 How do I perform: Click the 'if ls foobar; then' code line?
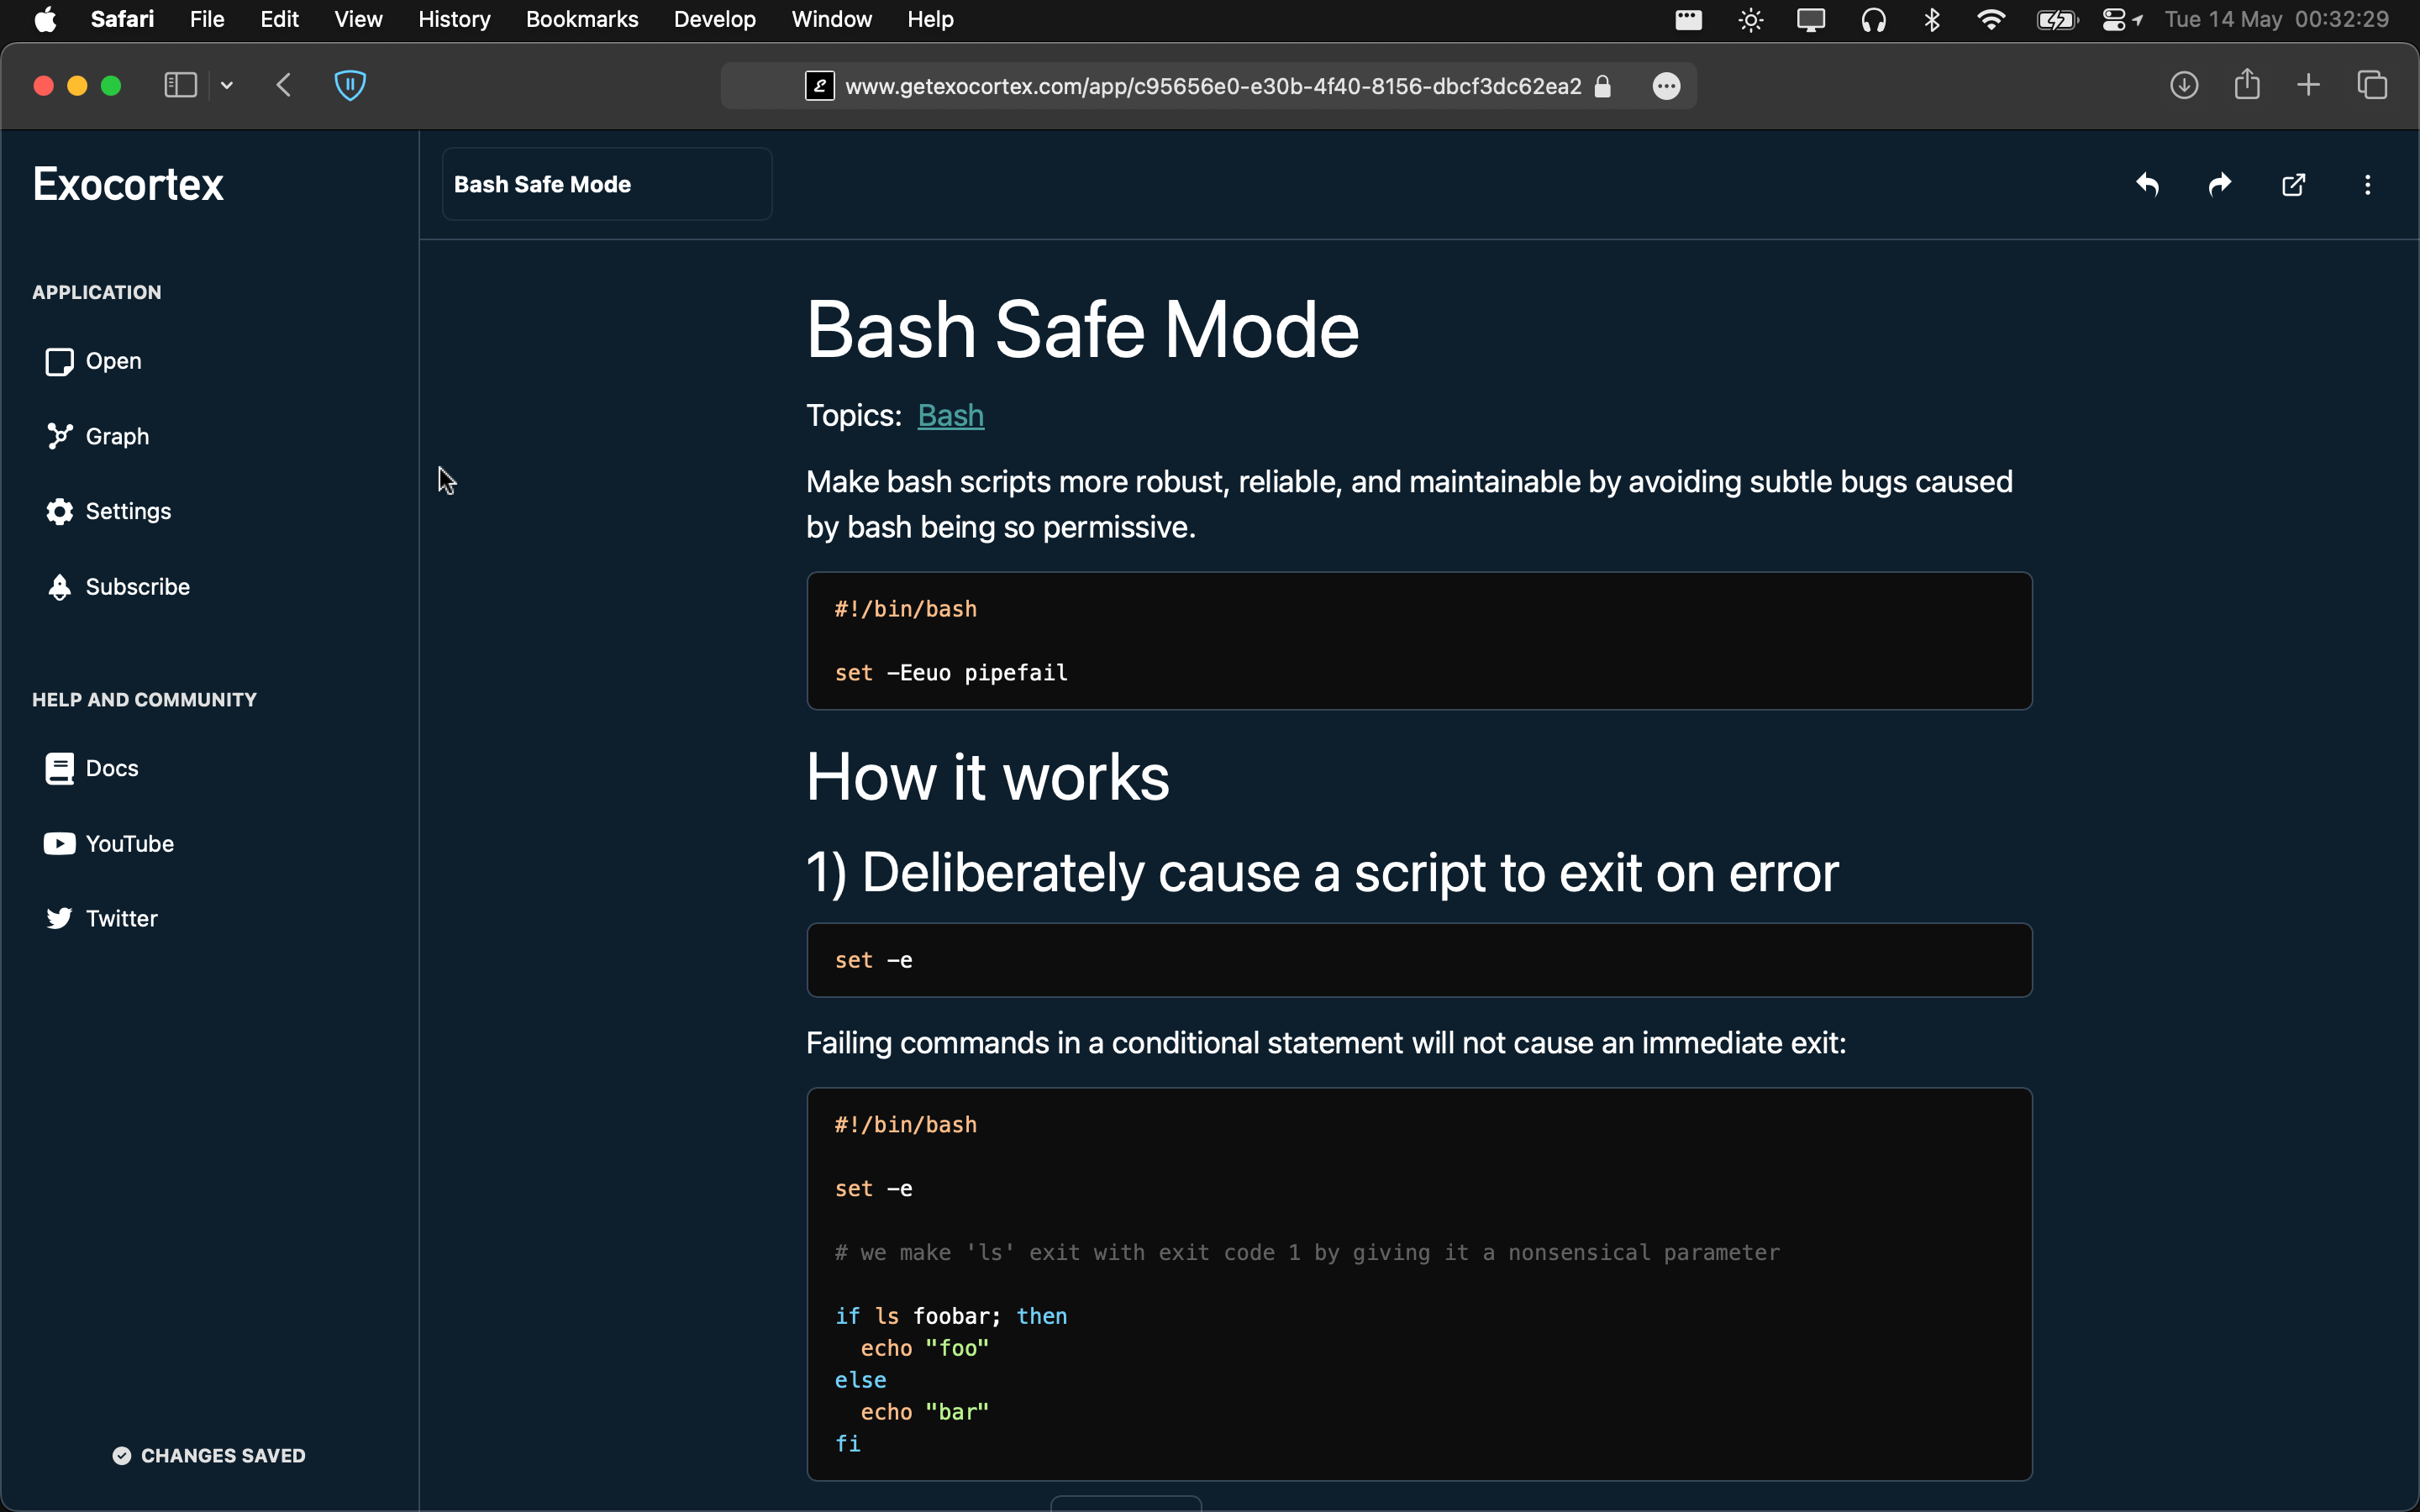[x=951, y=1316]
